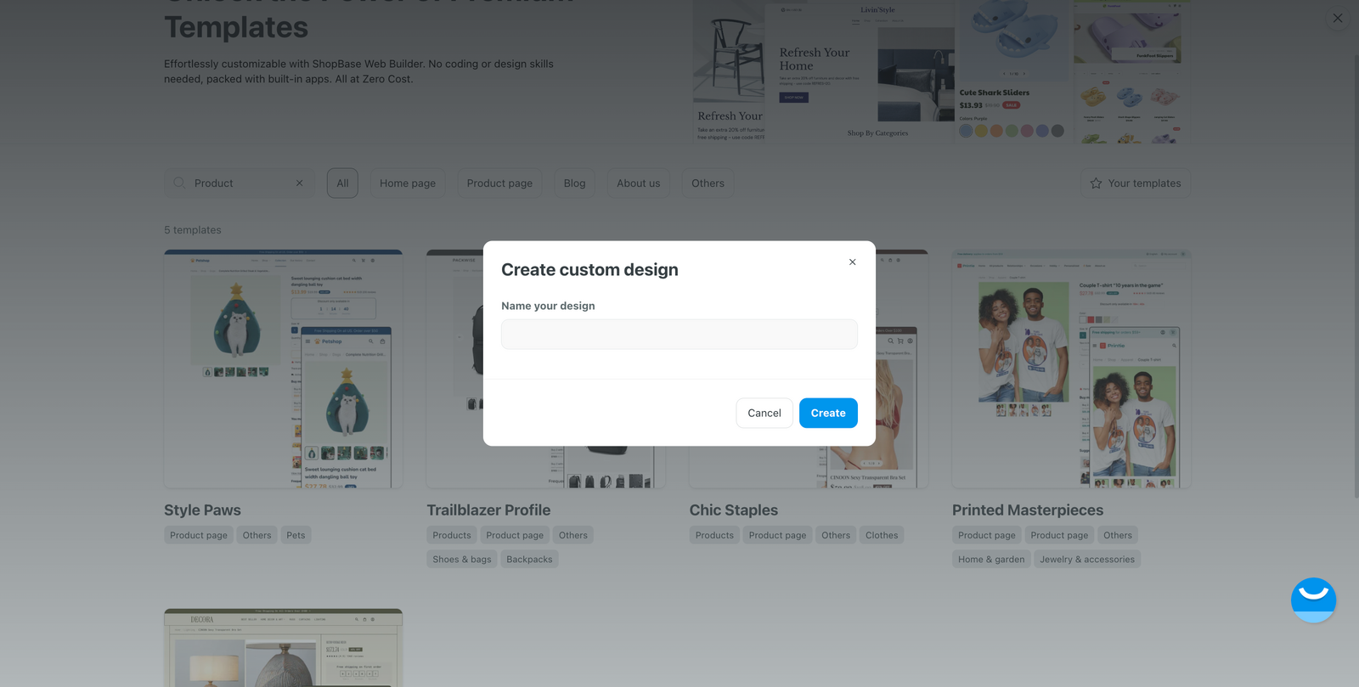This screenshot has height=687, width=1359.
Task: Click the blue Create button
Action: click(828, 413)
